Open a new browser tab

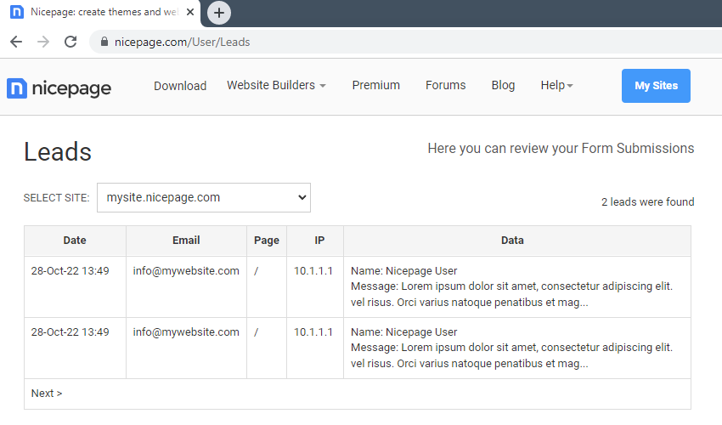[219, 13]
